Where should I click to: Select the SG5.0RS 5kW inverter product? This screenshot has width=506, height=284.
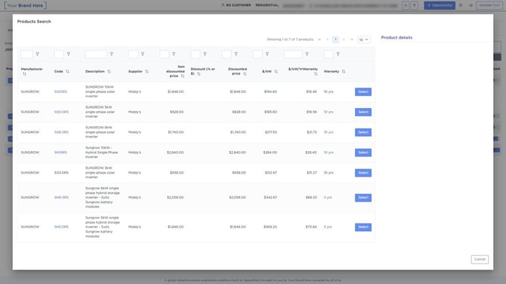(x=363, y=112)
